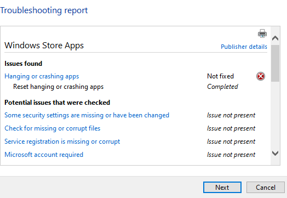This screenshot has height=198, width=287.
Task: Open Some security settings are missing link
Action: click(87, 115)
